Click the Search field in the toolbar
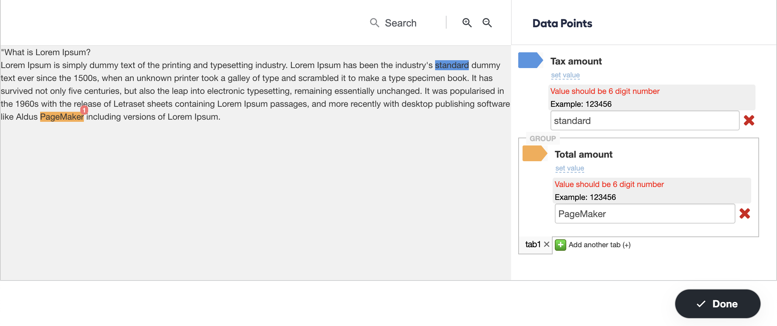 click(401, 23)
